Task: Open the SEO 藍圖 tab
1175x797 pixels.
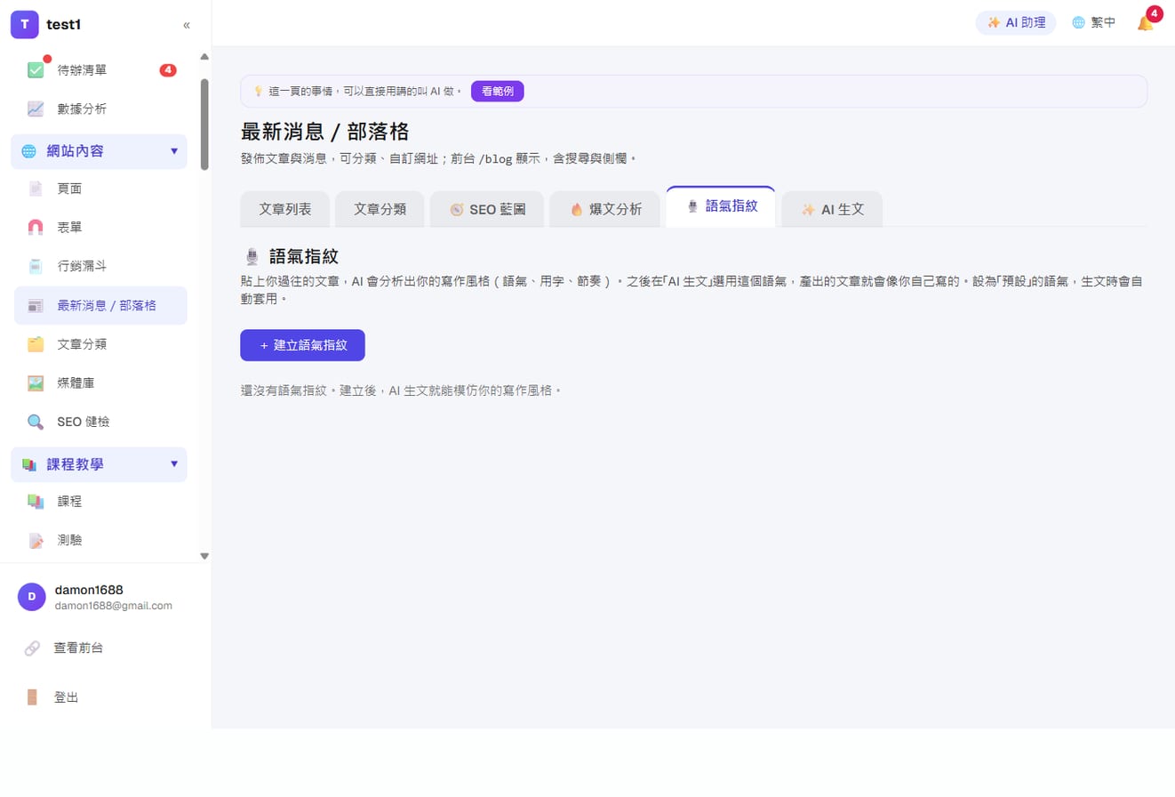Action: (487, 210)
